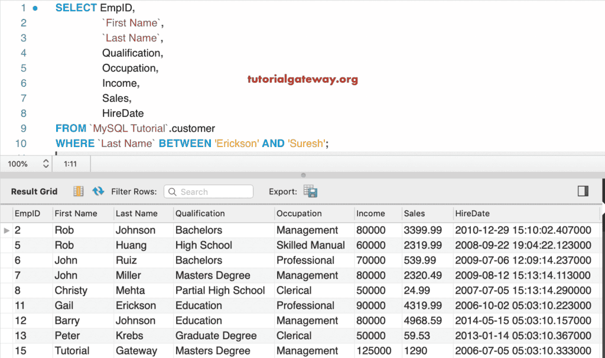
Task: Click the 'Erickson' string in the query
Action: pyautogui.click(x=236, y=144)
